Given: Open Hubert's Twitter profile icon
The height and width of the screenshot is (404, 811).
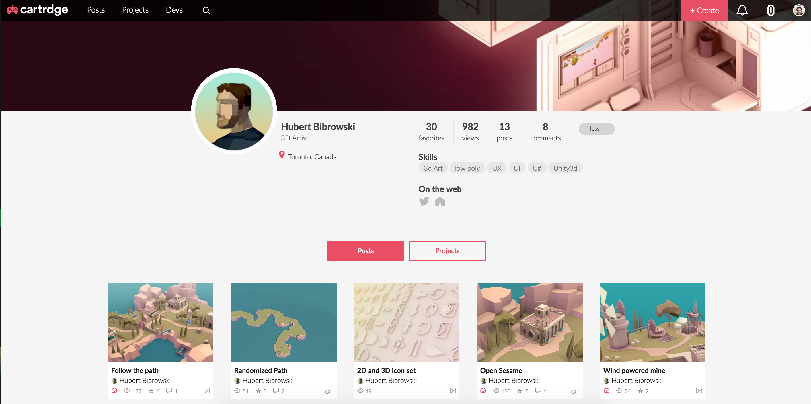Looking at the screenshot, I should click(424, 201).
